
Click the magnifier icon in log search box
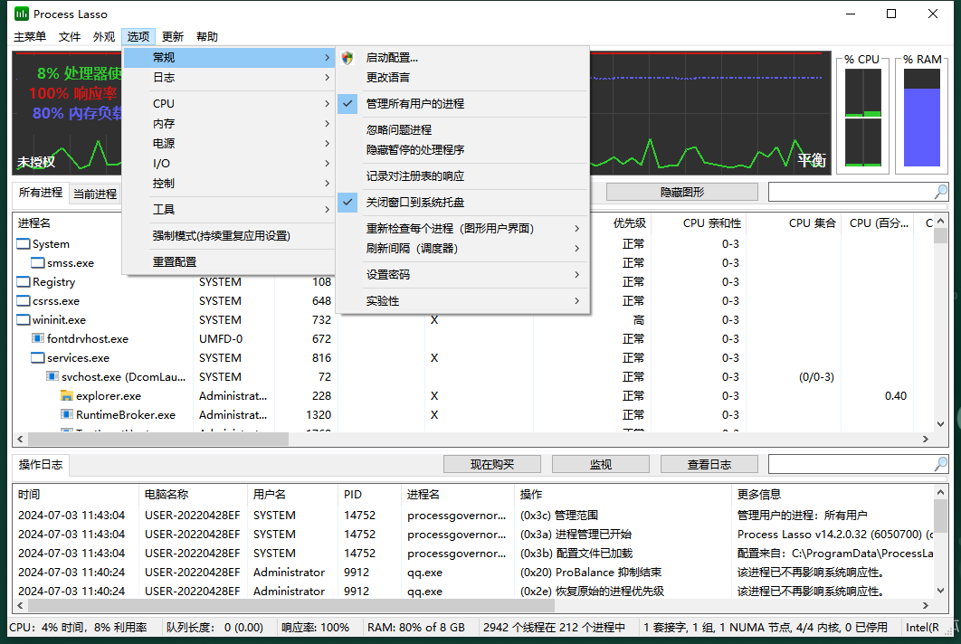[x=941, y=465]
